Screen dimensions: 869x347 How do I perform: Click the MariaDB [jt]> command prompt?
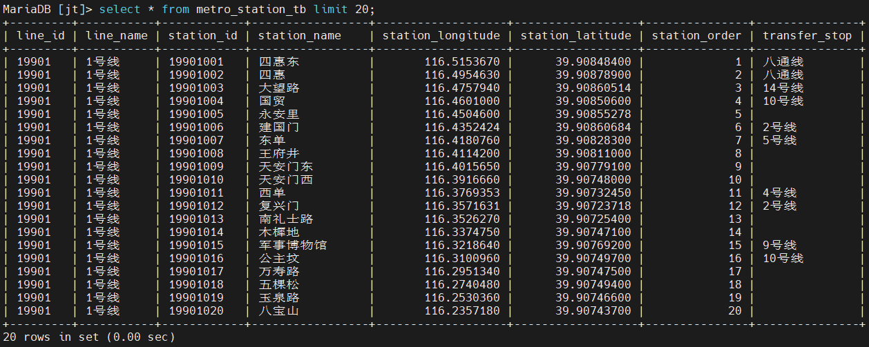47,10
